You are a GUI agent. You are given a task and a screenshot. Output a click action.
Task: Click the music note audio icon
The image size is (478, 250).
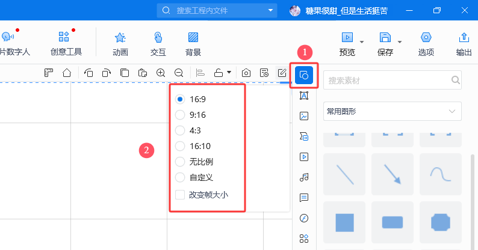(x=304, y=177)
